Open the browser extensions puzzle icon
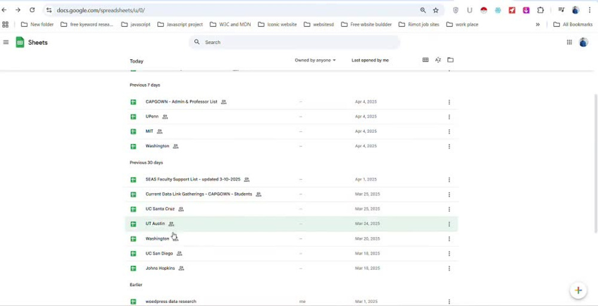598x306 pixels. coord(541,10)
